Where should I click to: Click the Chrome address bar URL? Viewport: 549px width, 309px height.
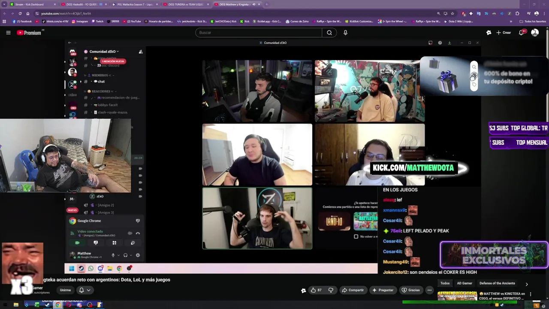coord(66,14)
